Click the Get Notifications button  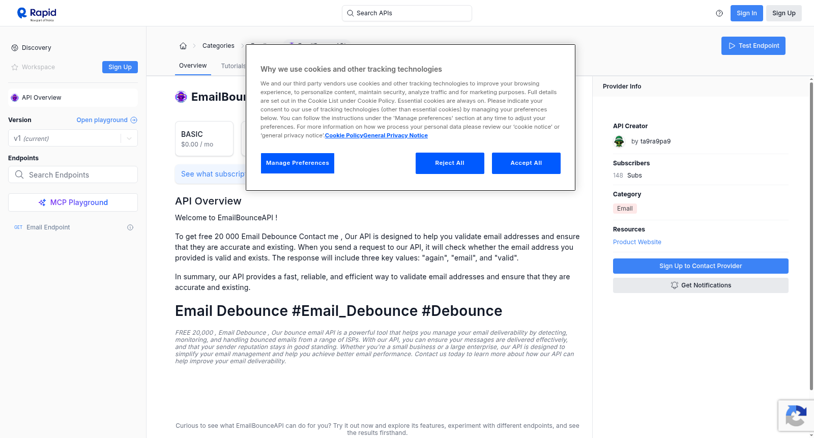(701, 285)
